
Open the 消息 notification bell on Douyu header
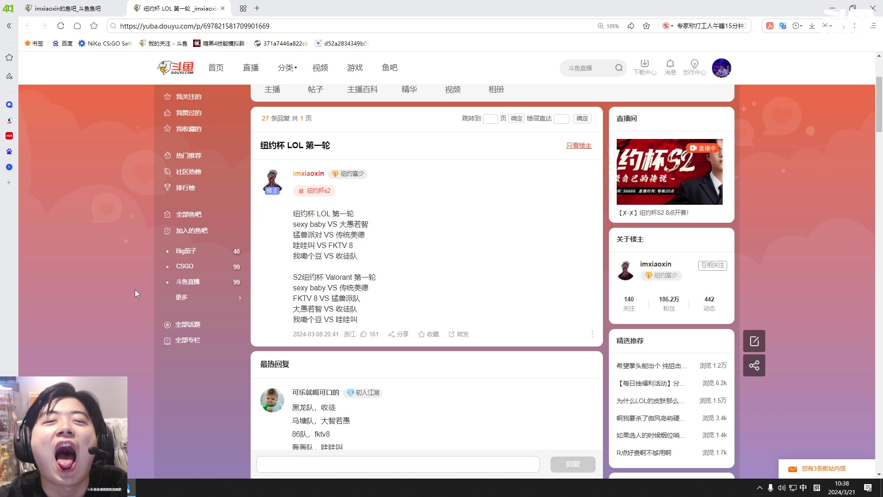click(670, 68)
